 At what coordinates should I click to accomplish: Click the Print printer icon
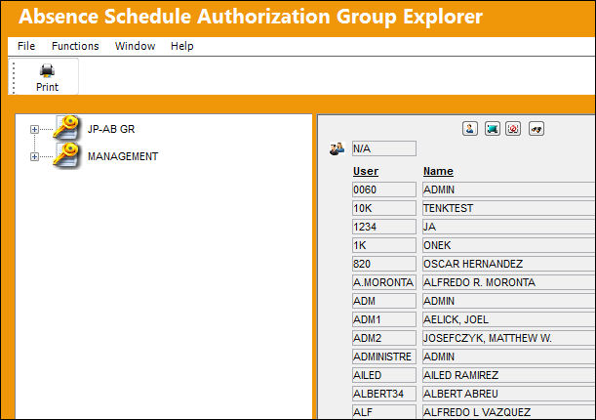47,70
